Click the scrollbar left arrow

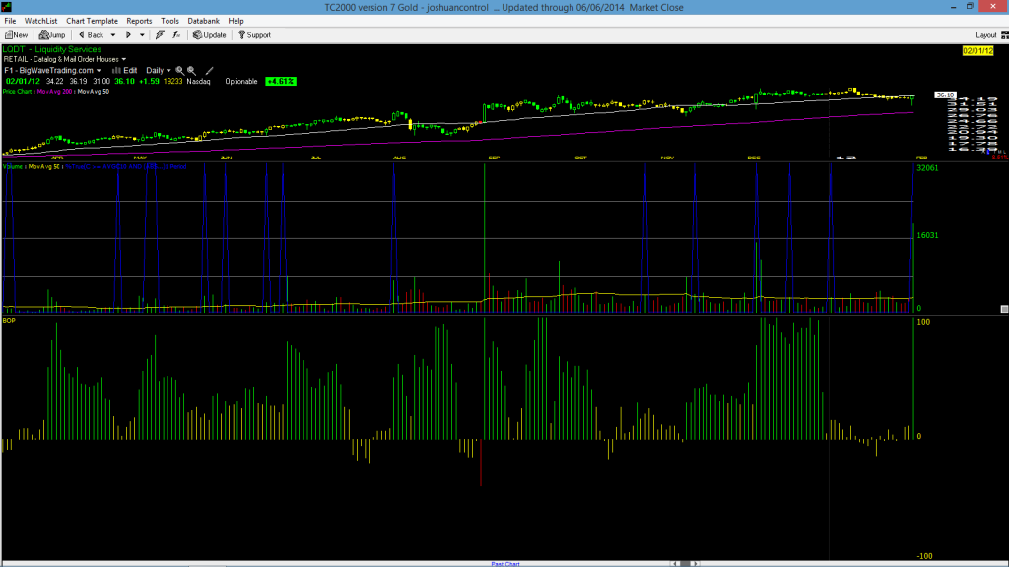[675, 564]
